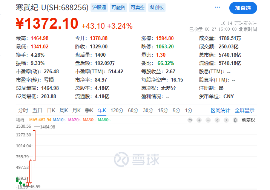The width and height of the screenshot is (270, 190).
Task: Switch to 60分 chart tab
Action: 133,110
